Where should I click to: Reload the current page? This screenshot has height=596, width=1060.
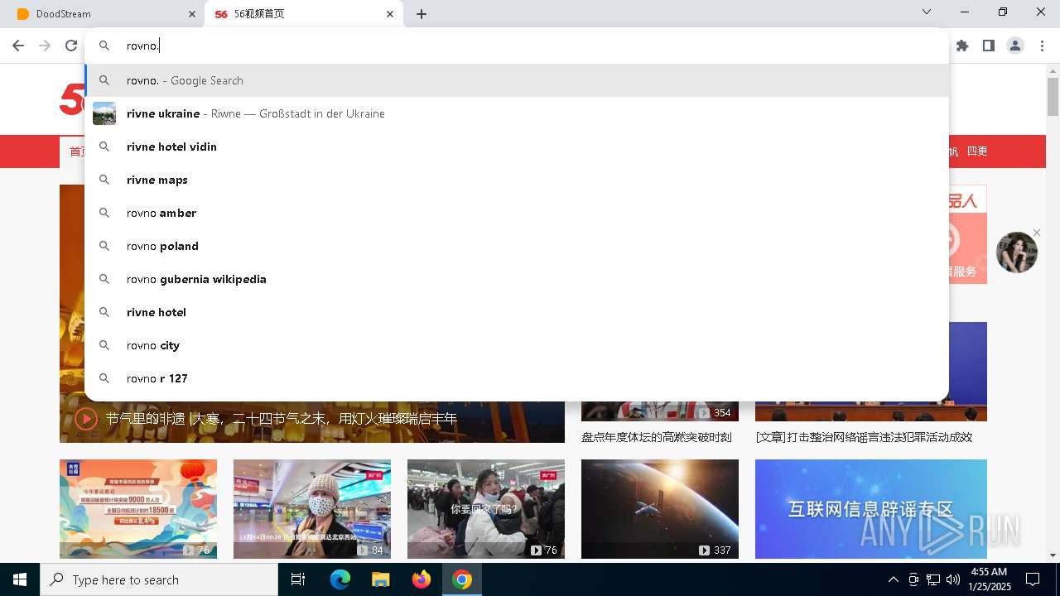click(x=71, y=46)
